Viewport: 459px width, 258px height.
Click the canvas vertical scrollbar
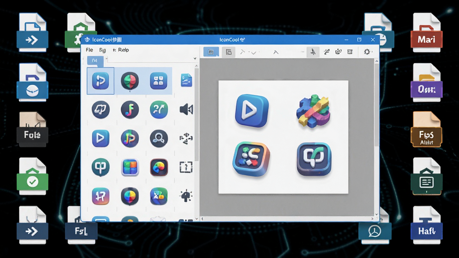377,104
